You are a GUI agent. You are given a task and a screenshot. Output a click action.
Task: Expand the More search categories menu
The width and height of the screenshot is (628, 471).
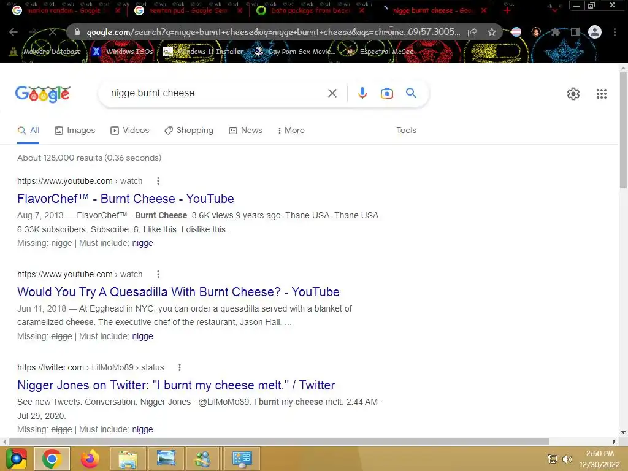[291, 131]
